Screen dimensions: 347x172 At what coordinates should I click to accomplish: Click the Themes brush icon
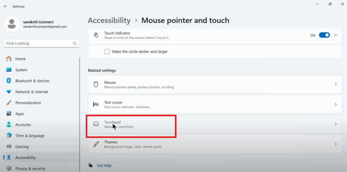click(96, 144)
